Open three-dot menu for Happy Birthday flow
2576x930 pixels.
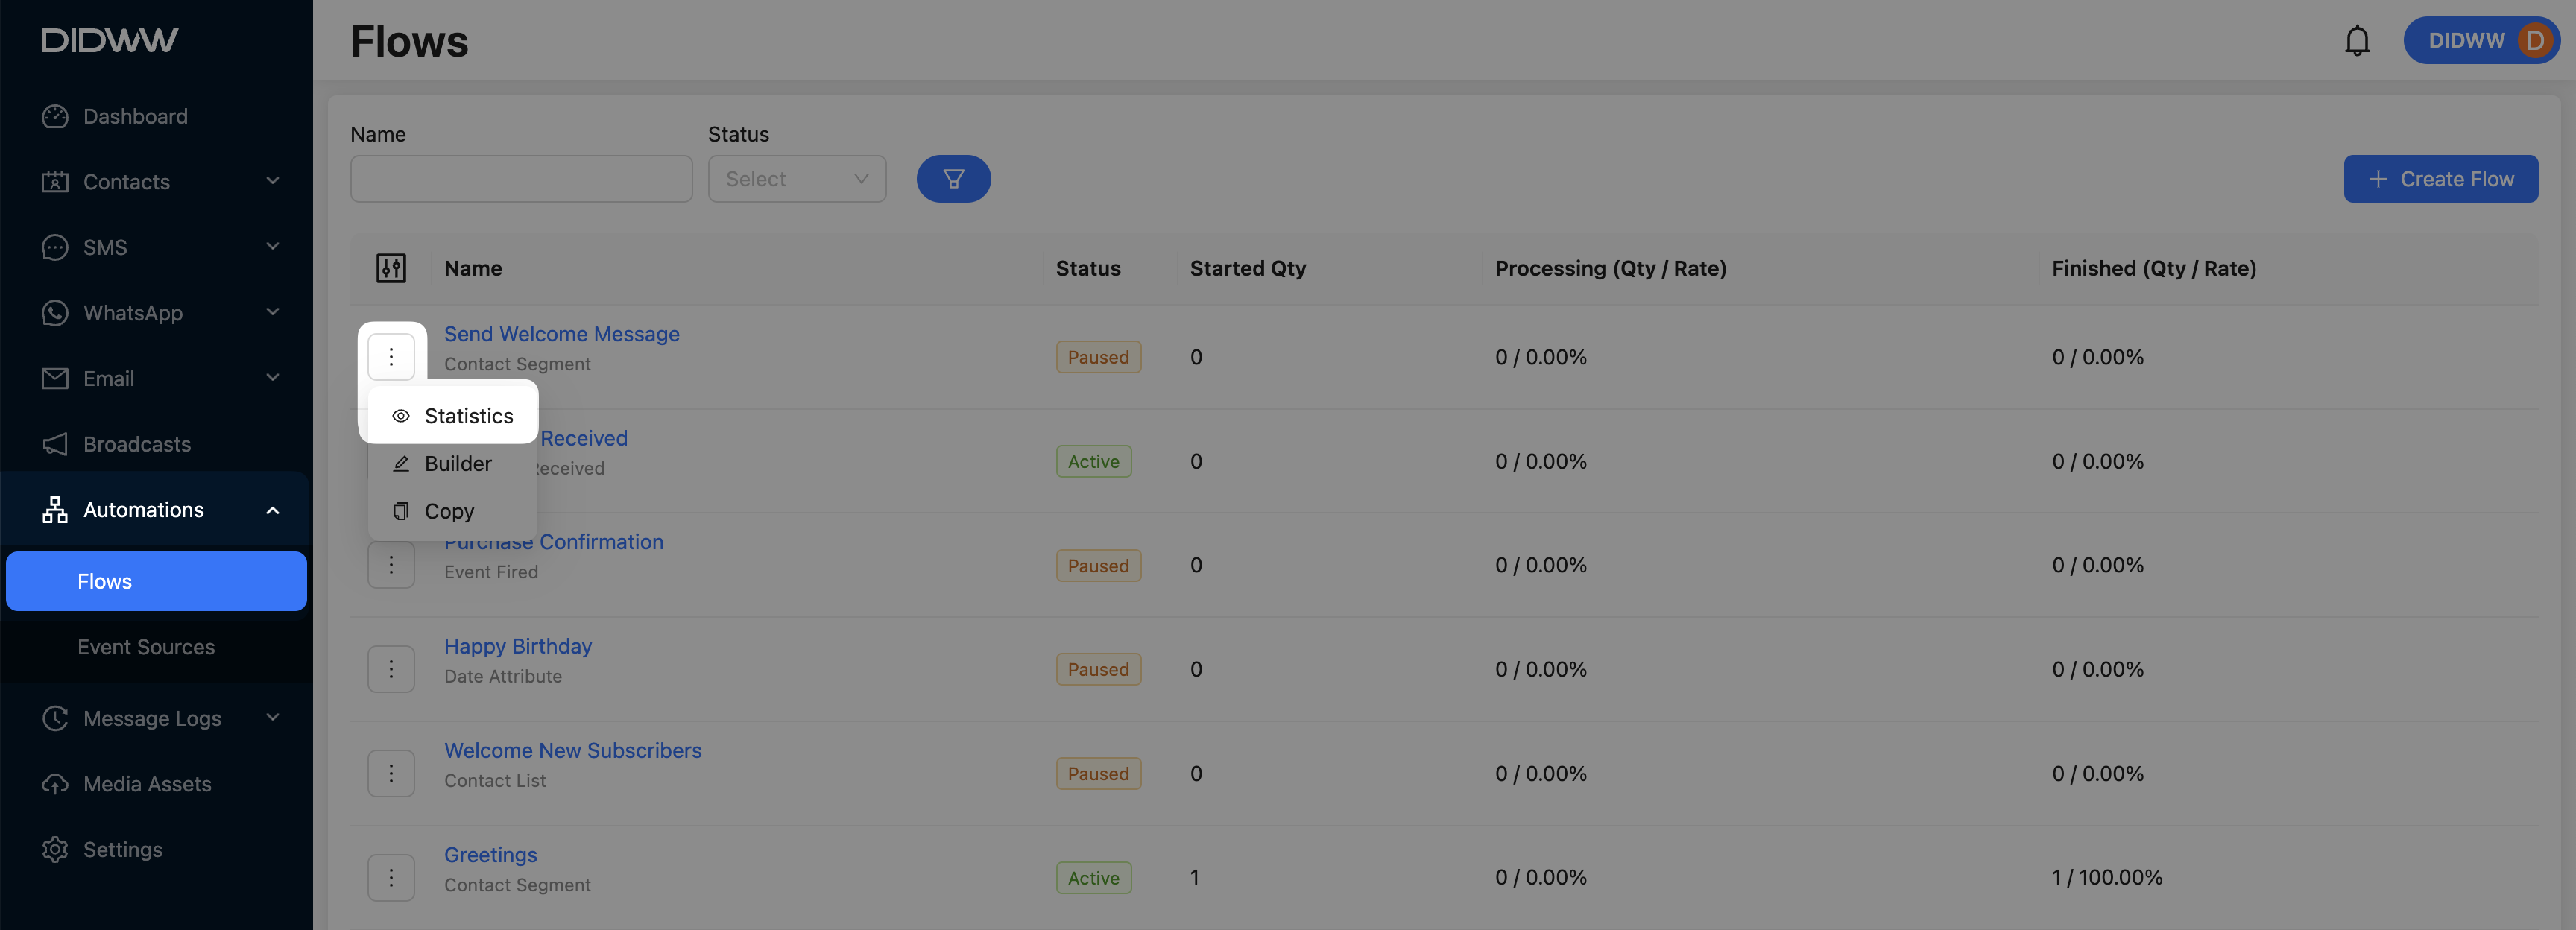coord(391,669)
